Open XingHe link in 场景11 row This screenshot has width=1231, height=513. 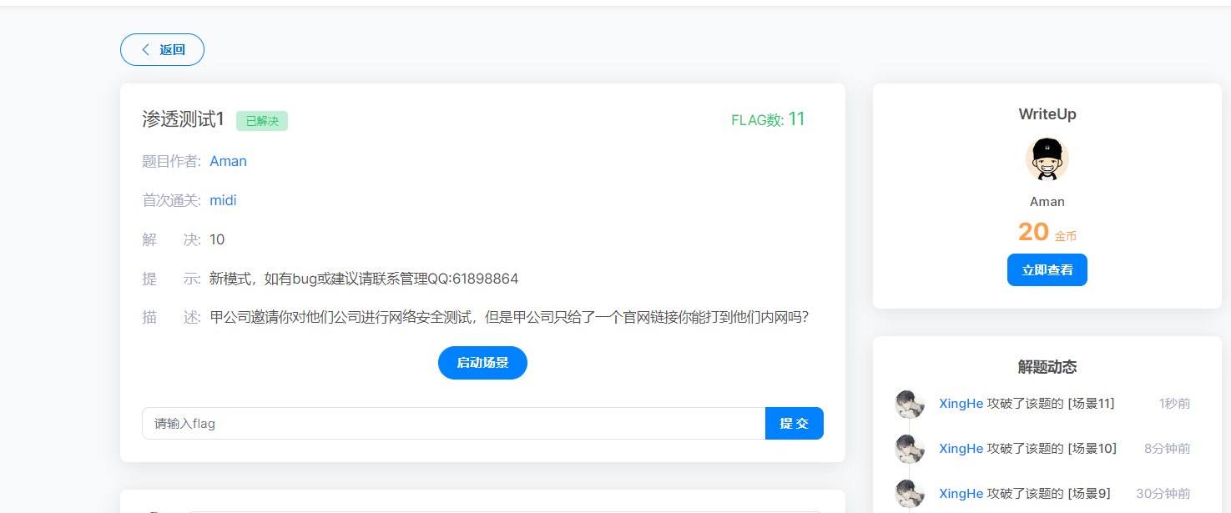click(961, 404)
